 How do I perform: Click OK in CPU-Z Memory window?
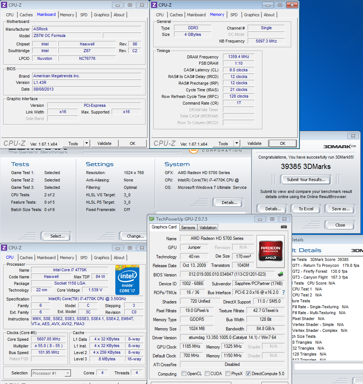pyautogui.click(x=283, y=143)
